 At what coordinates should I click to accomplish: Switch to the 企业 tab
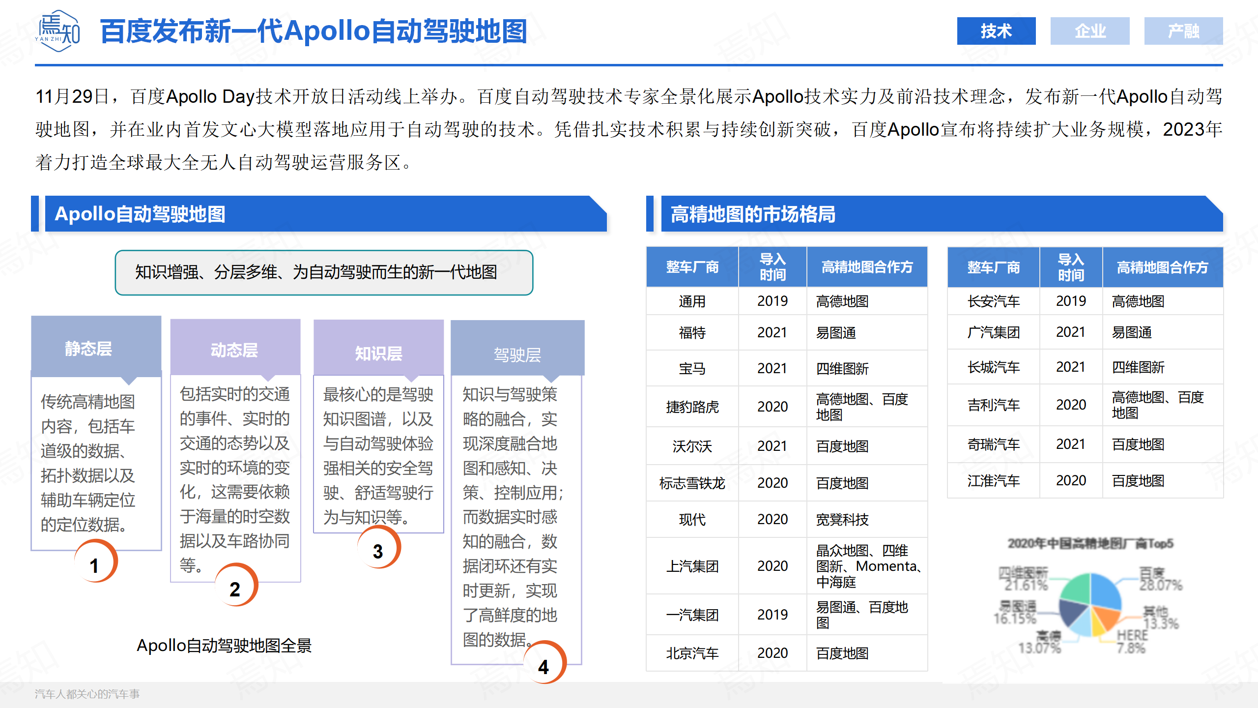point(1090,31)
